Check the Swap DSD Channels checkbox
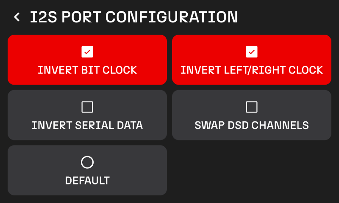The width and height of the screenshot is (339, 203). click(252, 107)
